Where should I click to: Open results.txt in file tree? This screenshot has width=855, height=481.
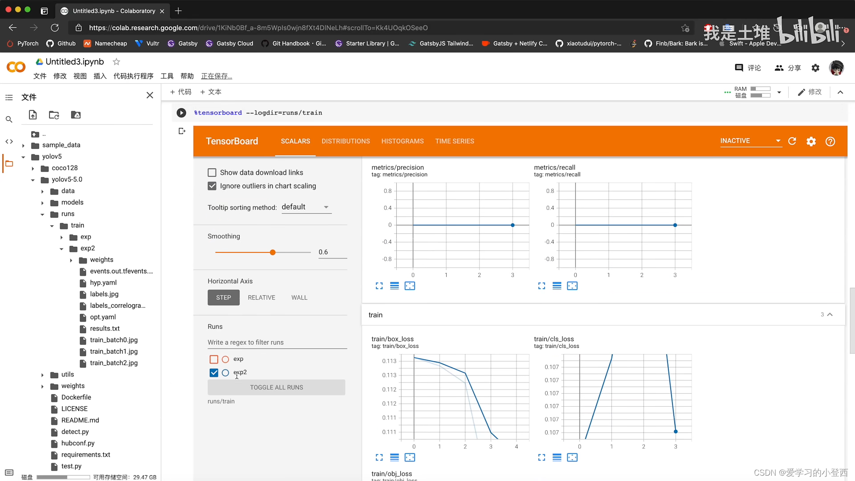pyautogui.click(x=104, y=329)
